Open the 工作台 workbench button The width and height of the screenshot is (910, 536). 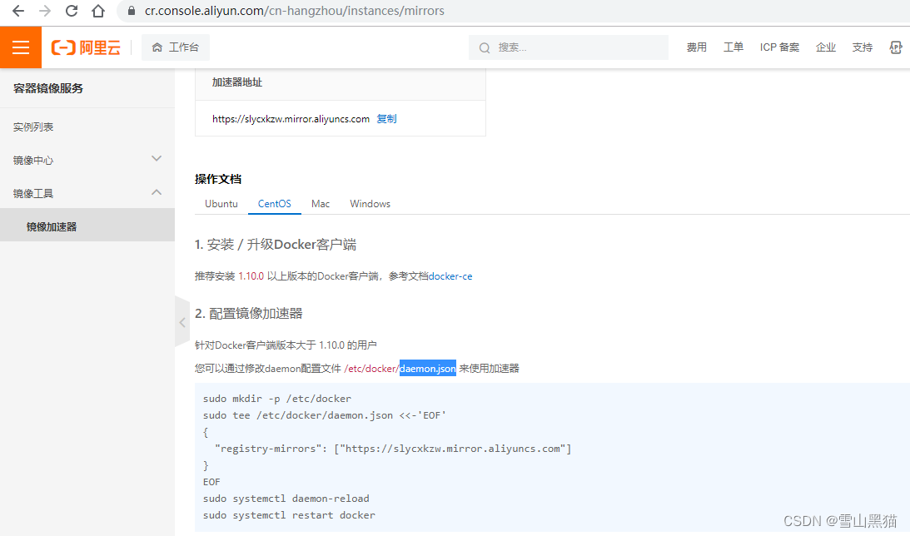[176, 47]
